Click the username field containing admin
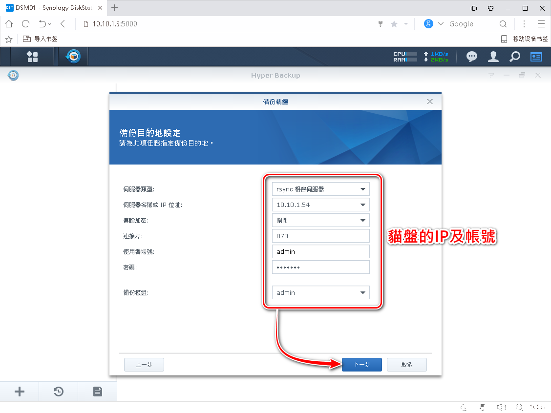The image size is (551, 413). click(320, 252)
